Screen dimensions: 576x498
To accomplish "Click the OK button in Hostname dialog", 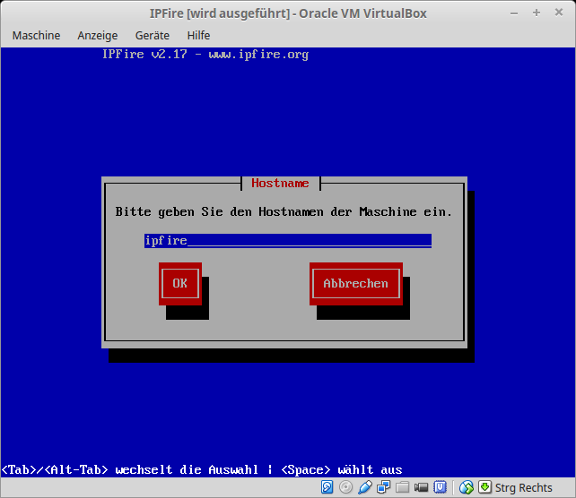I will pyautogui.click(x=180, y=283).
